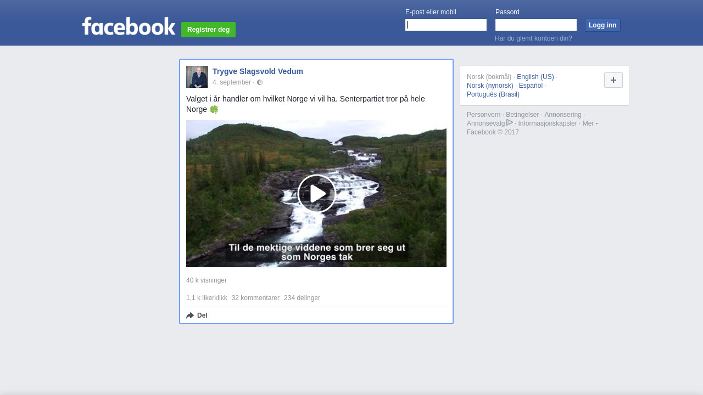Switch language to Norsk (nynorsk)
703x395 pixels.
tap(490, 86)
